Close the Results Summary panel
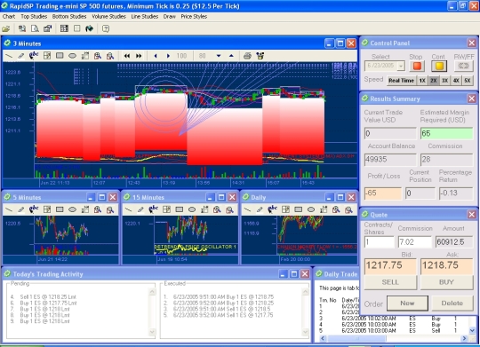 pos(471,99)
